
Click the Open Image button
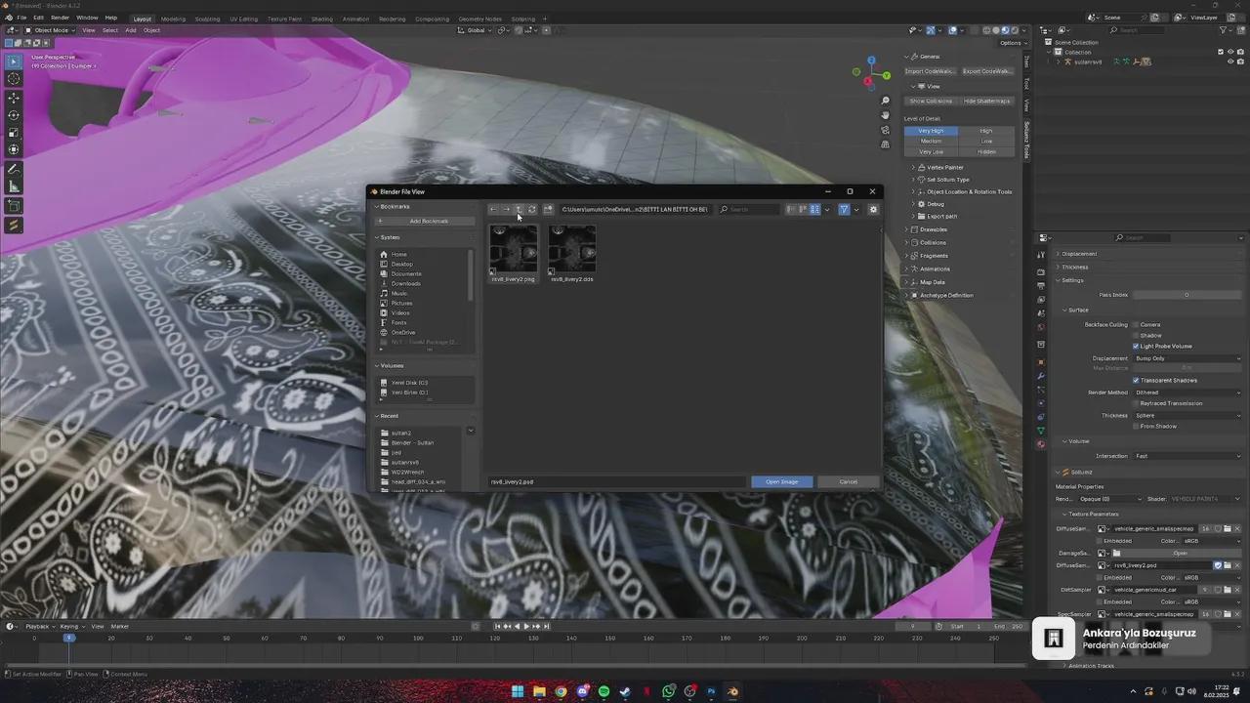[x=781, y=481]
